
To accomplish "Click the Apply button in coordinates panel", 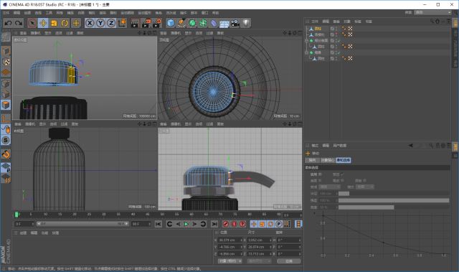I will tap(289, 261).
